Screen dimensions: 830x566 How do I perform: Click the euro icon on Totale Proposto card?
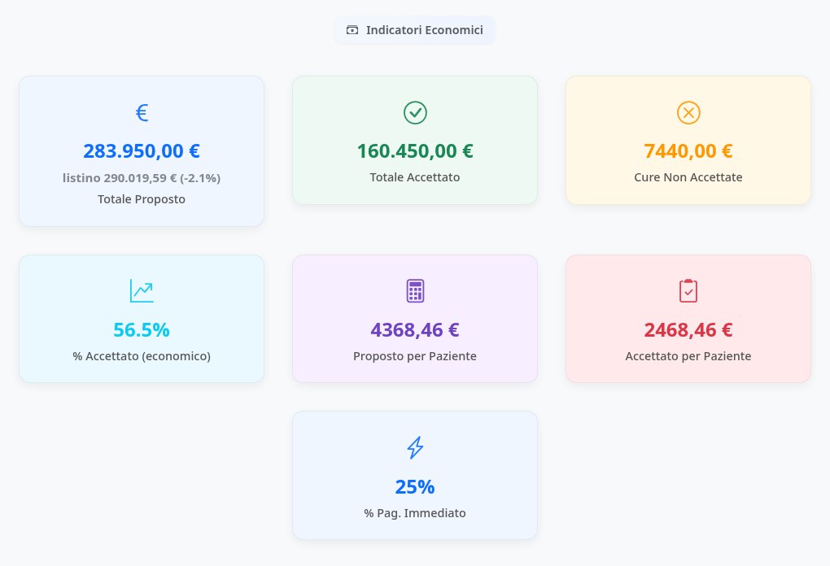click(142, 113)
